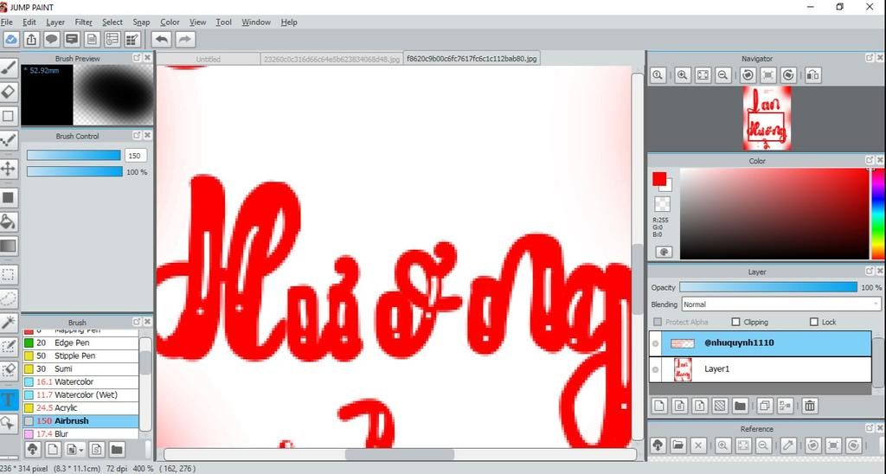Click Navigator fit-to-window icon

click(x=703, y=74)
